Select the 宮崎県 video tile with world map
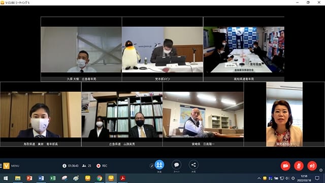The width and height of the screenshot is (325, 183). 203,114
